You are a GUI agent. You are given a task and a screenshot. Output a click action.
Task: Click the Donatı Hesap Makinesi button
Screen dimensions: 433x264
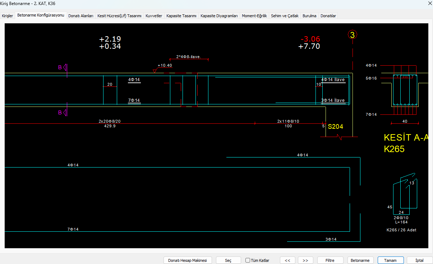click(x=188, y=260)
